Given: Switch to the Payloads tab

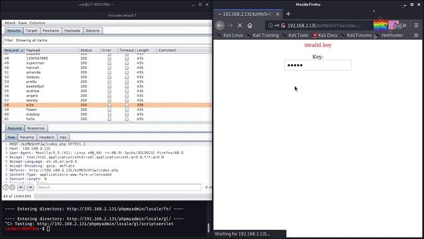Looking at the screenshot, I should tap(72, 31).
